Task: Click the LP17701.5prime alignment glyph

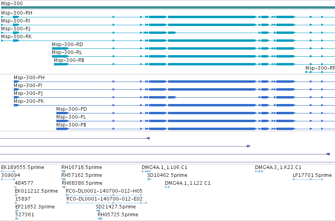Action: [x=308, y=179]
